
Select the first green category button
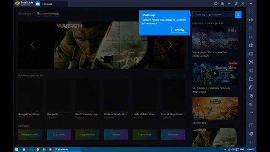click(x=30, y=134)
